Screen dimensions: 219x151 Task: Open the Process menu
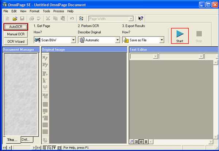click(x=58, y=11)
